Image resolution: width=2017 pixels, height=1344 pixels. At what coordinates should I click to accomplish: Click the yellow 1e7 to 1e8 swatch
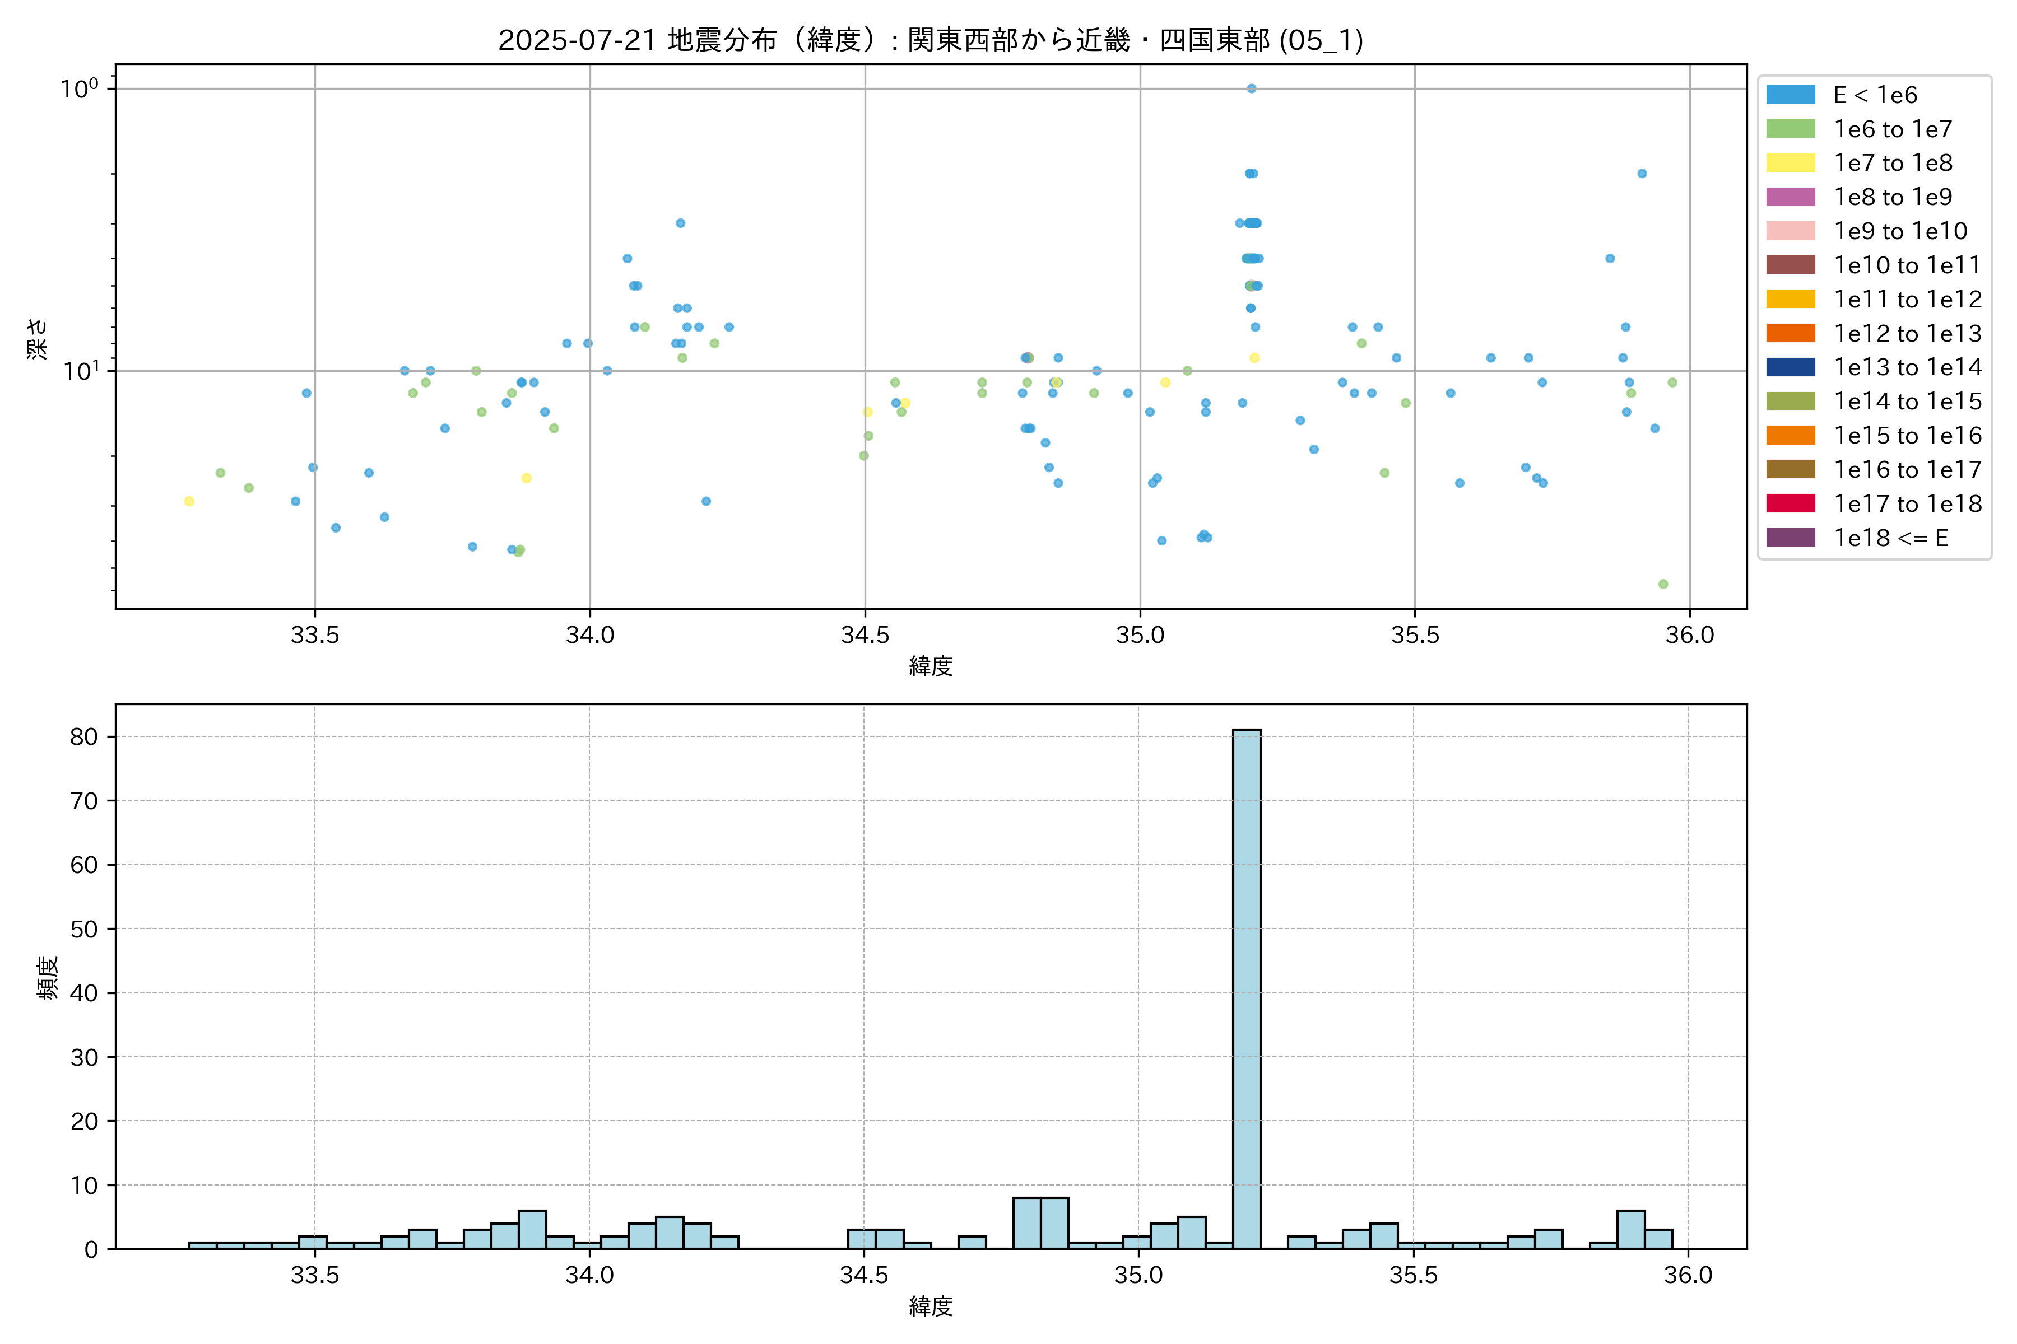click(1791, 163)
